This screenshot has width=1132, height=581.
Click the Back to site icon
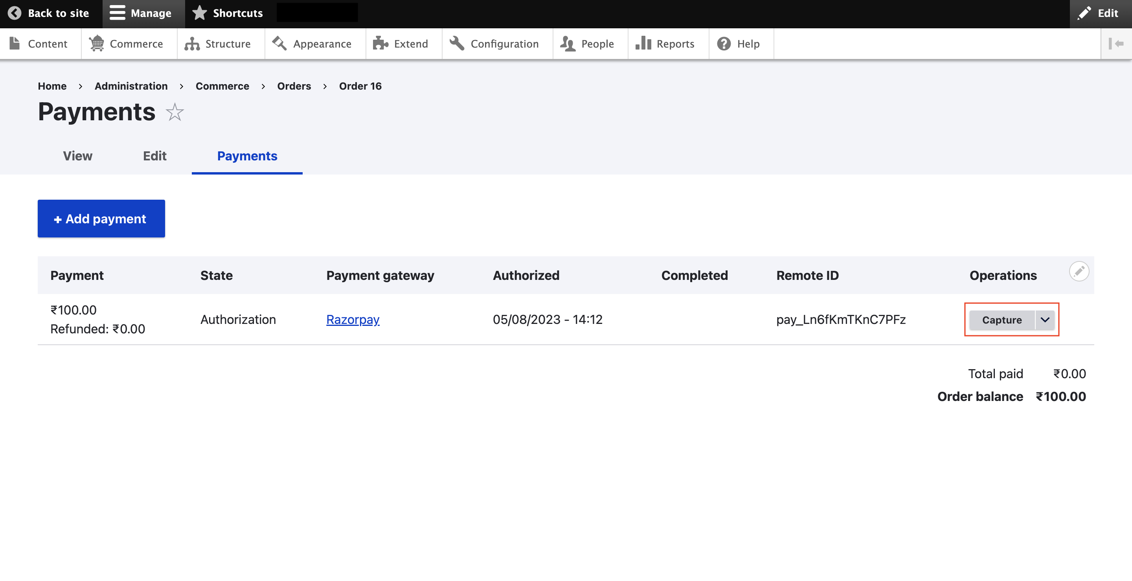(14, 13)
